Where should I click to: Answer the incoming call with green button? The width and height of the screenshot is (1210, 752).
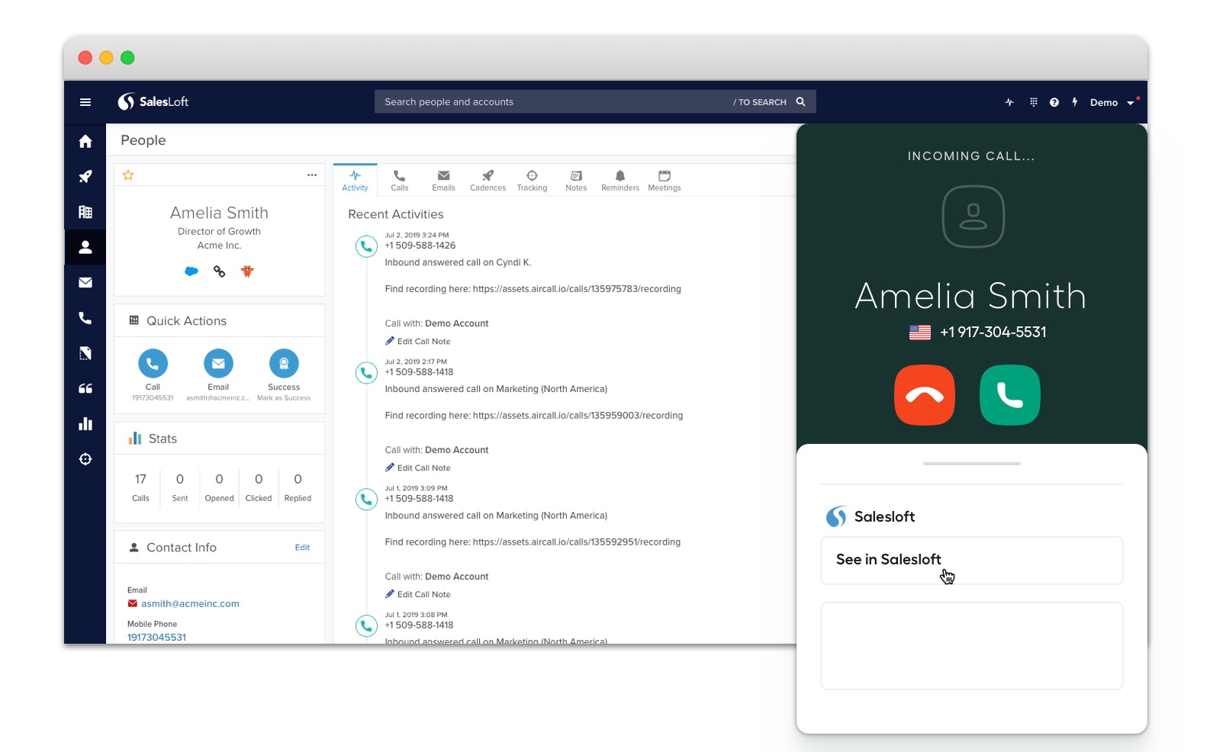click(x=1009, y=395)
